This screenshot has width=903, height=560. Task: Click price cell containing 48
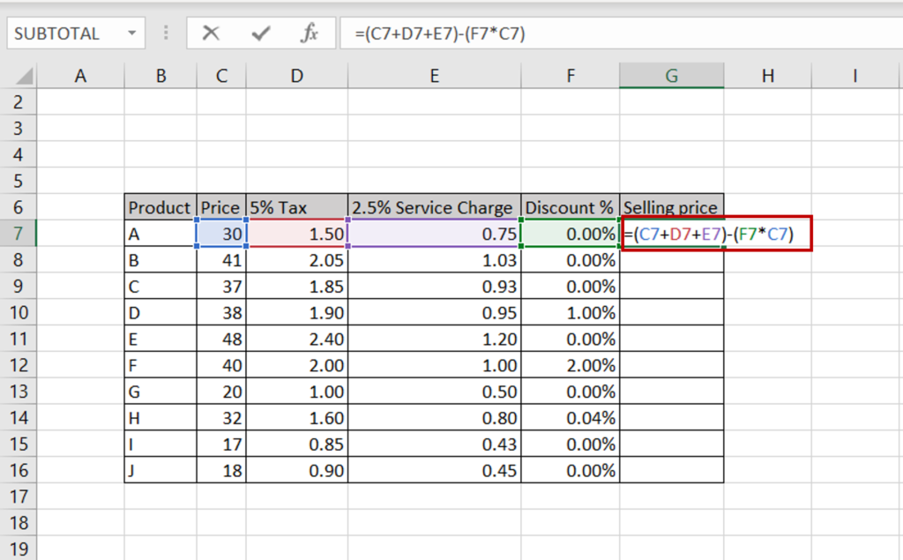(221, 339)
